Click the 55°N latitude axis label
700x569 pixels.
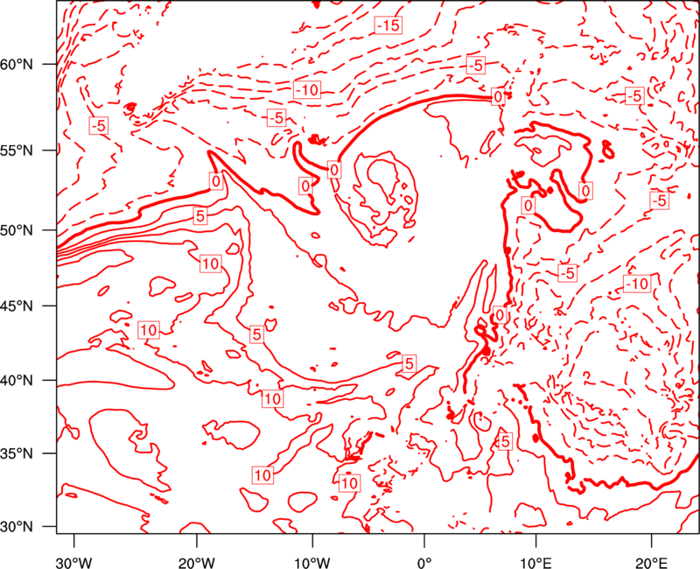(17, 151)
